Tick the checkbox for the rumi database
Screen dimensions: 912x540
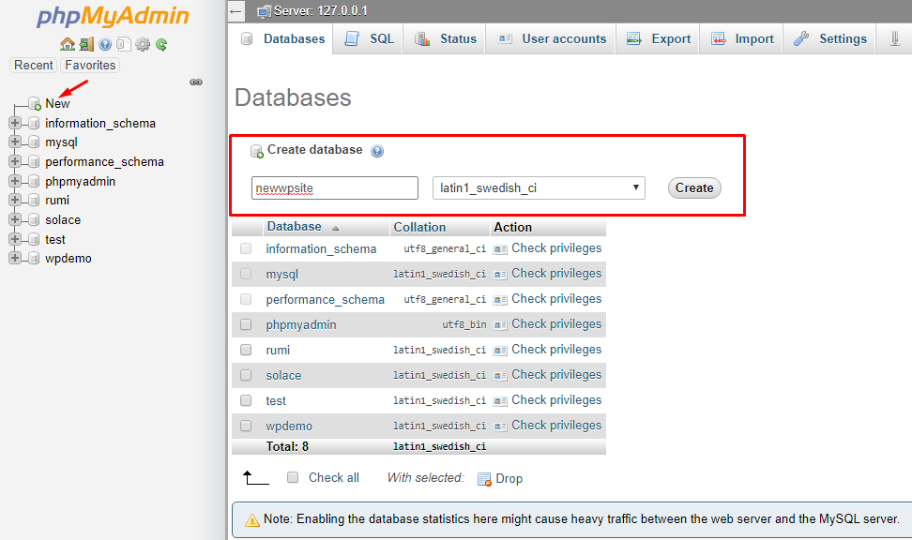point(246,350)
